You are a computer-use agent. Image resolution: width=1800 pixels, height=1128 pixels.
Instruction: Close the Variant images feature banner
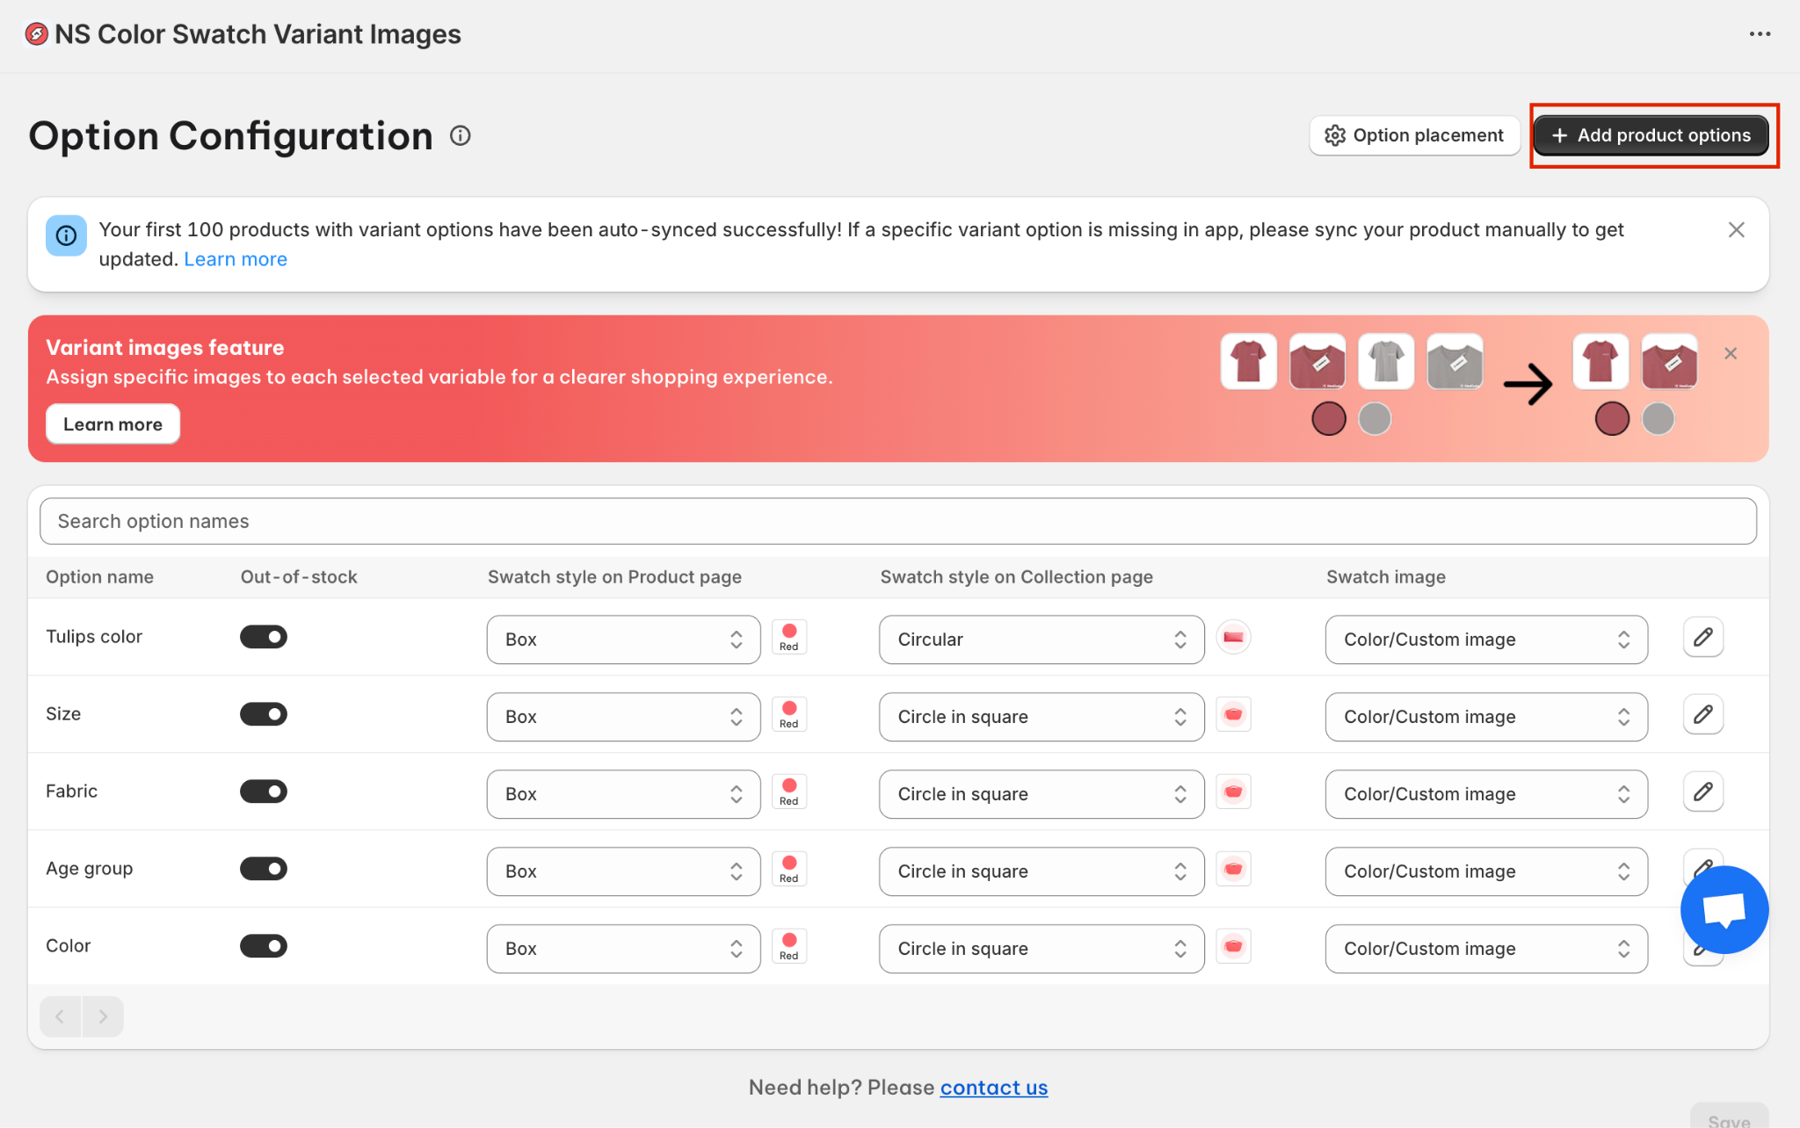coord(1731,354)
